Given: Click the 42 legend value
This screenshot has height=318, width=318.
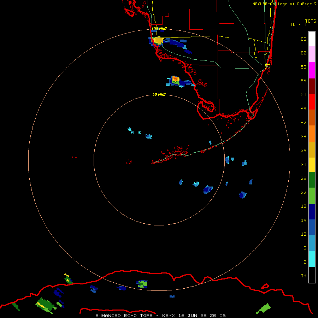Looking at the screenshot, I should (x=304, y=123).
